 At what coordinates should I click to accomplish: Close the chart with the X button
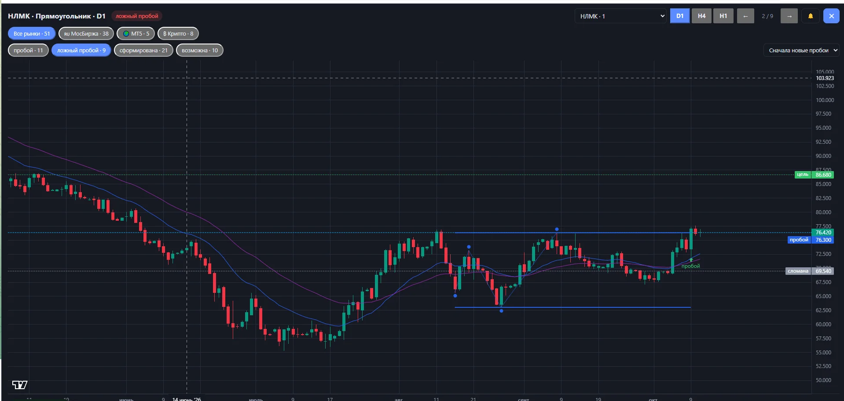point(831,16)
